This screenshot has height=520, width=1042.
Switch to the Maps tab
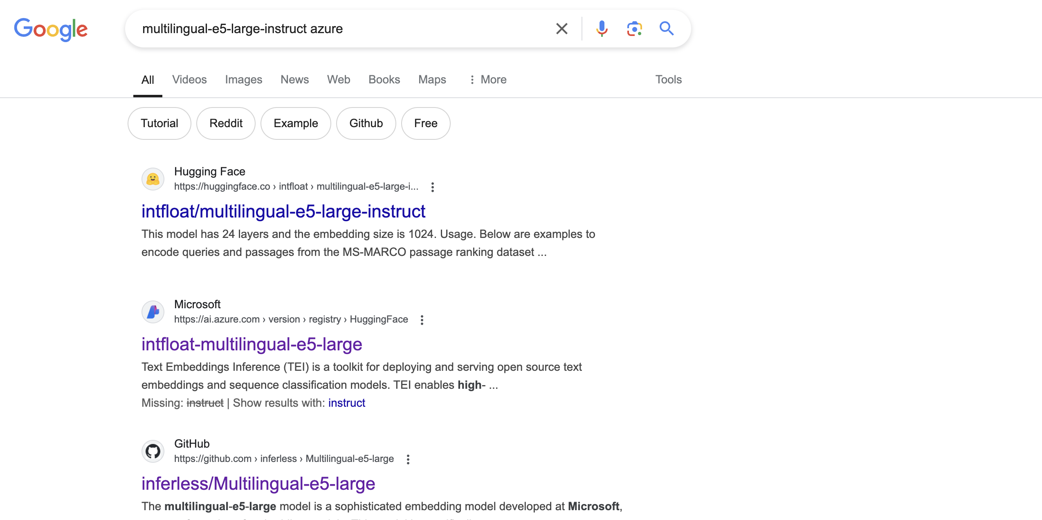(x=432, y=79)
